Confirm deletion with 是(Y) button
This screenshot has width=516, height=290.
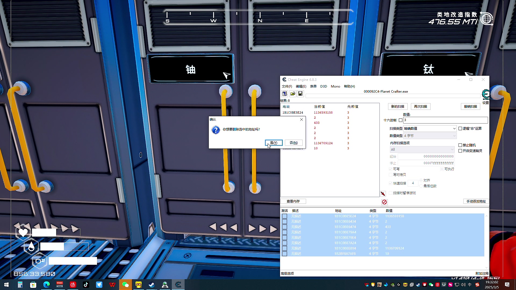point(274,143)
